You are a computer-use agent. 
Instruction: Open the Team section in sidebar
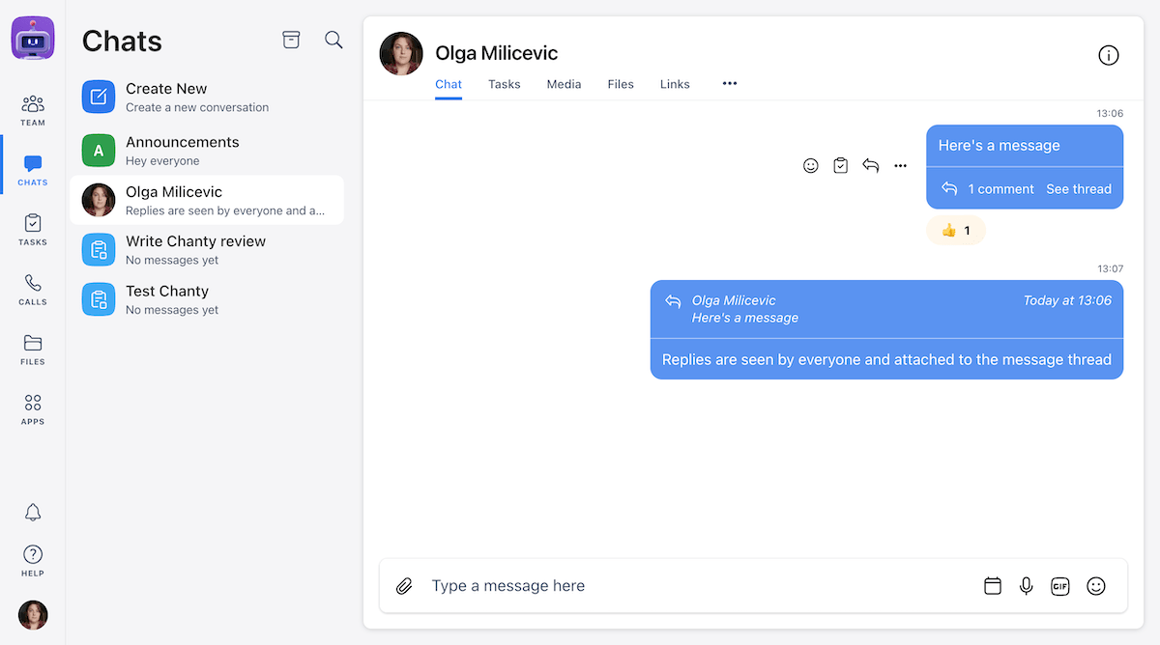click(x=33, y=110)
